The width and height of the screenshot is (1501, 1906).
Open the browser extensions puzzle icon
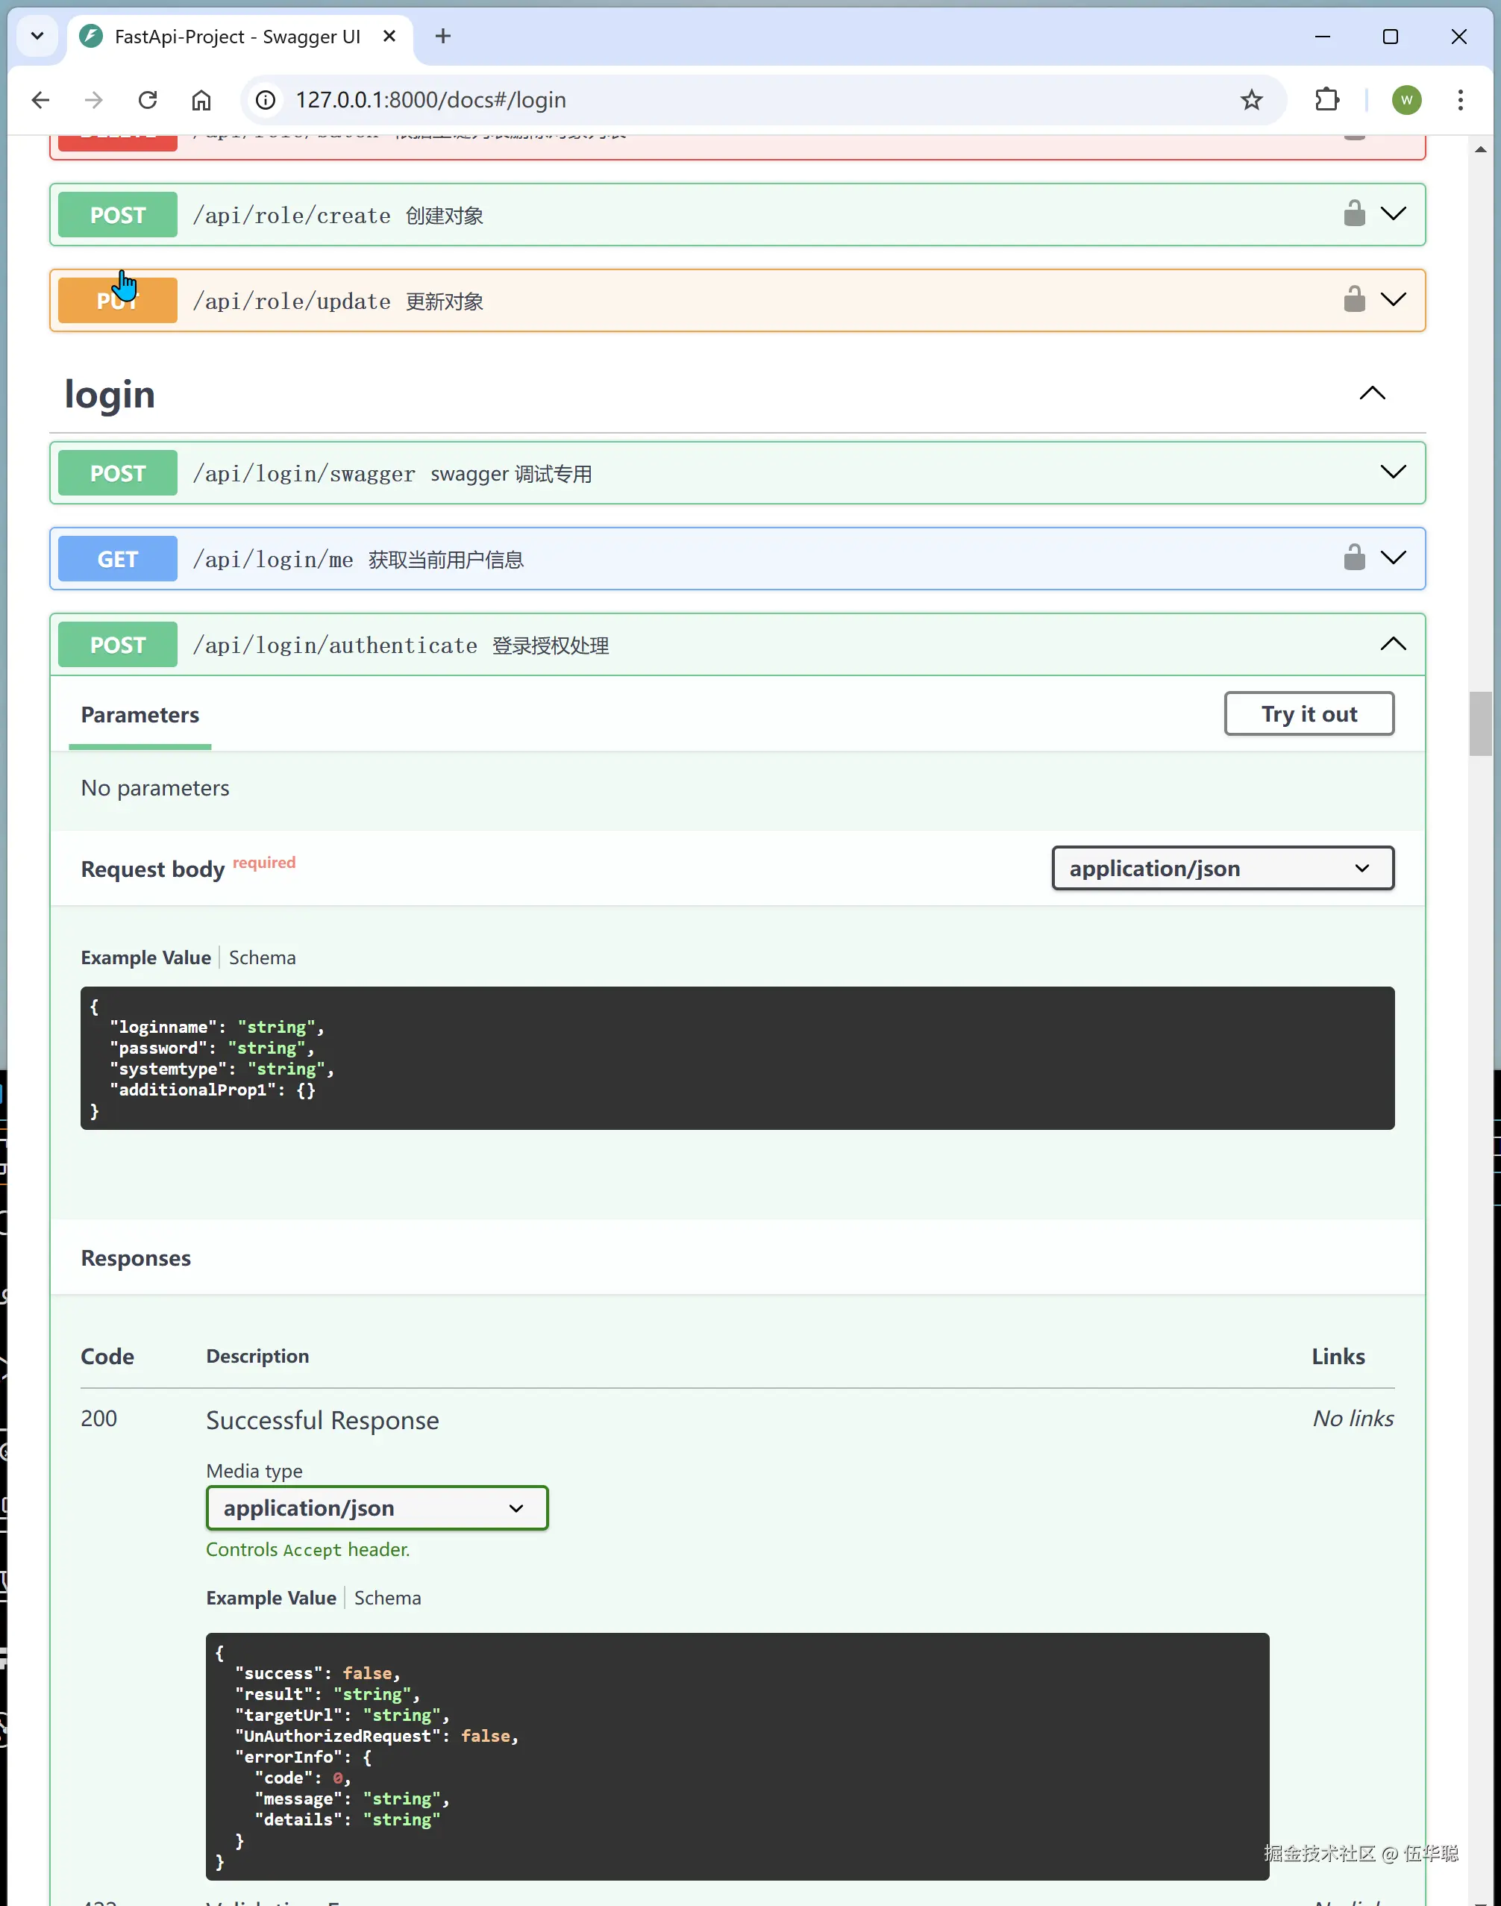[x=1326, y=100]
